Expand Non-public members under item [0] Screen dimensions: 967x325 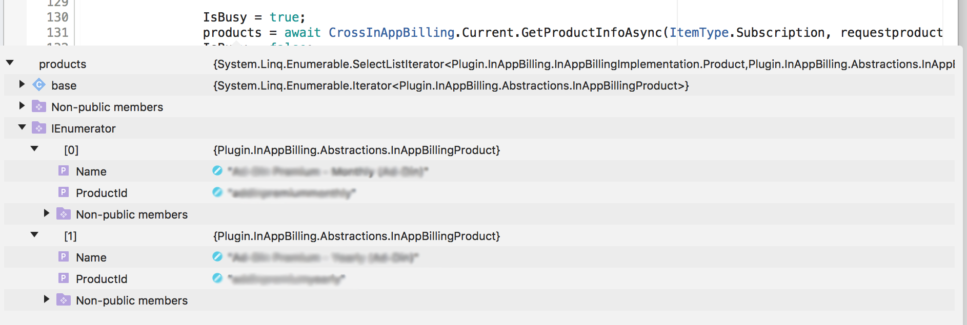46,213
